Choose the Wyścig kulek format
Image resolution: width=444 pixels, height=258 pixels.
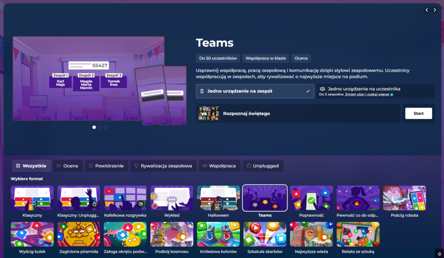tap(32, 234)
